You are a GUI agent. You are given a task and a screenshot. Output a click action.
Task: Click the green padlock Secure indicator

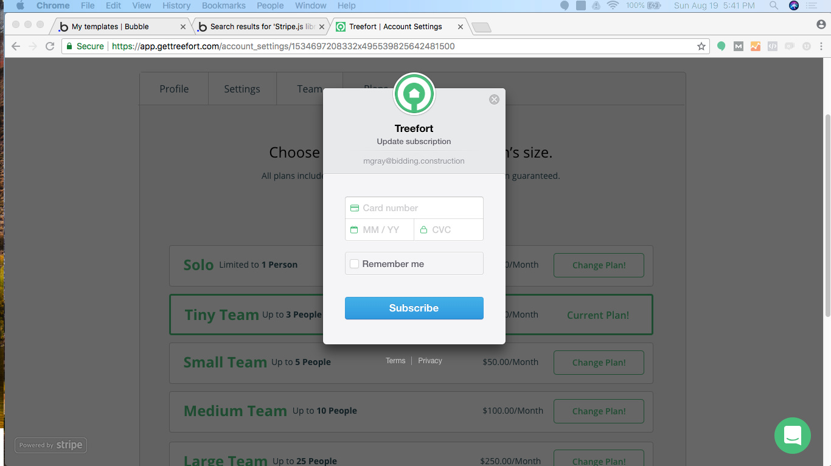tap(85, 46)
